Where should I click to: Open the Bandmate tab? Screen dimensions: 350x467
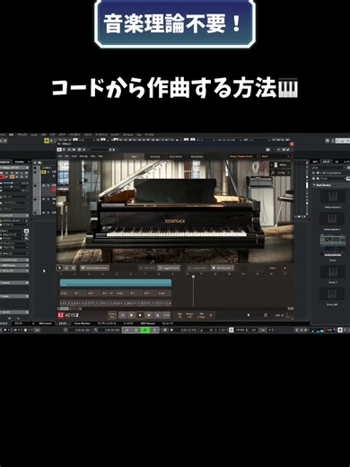(197, 156)
